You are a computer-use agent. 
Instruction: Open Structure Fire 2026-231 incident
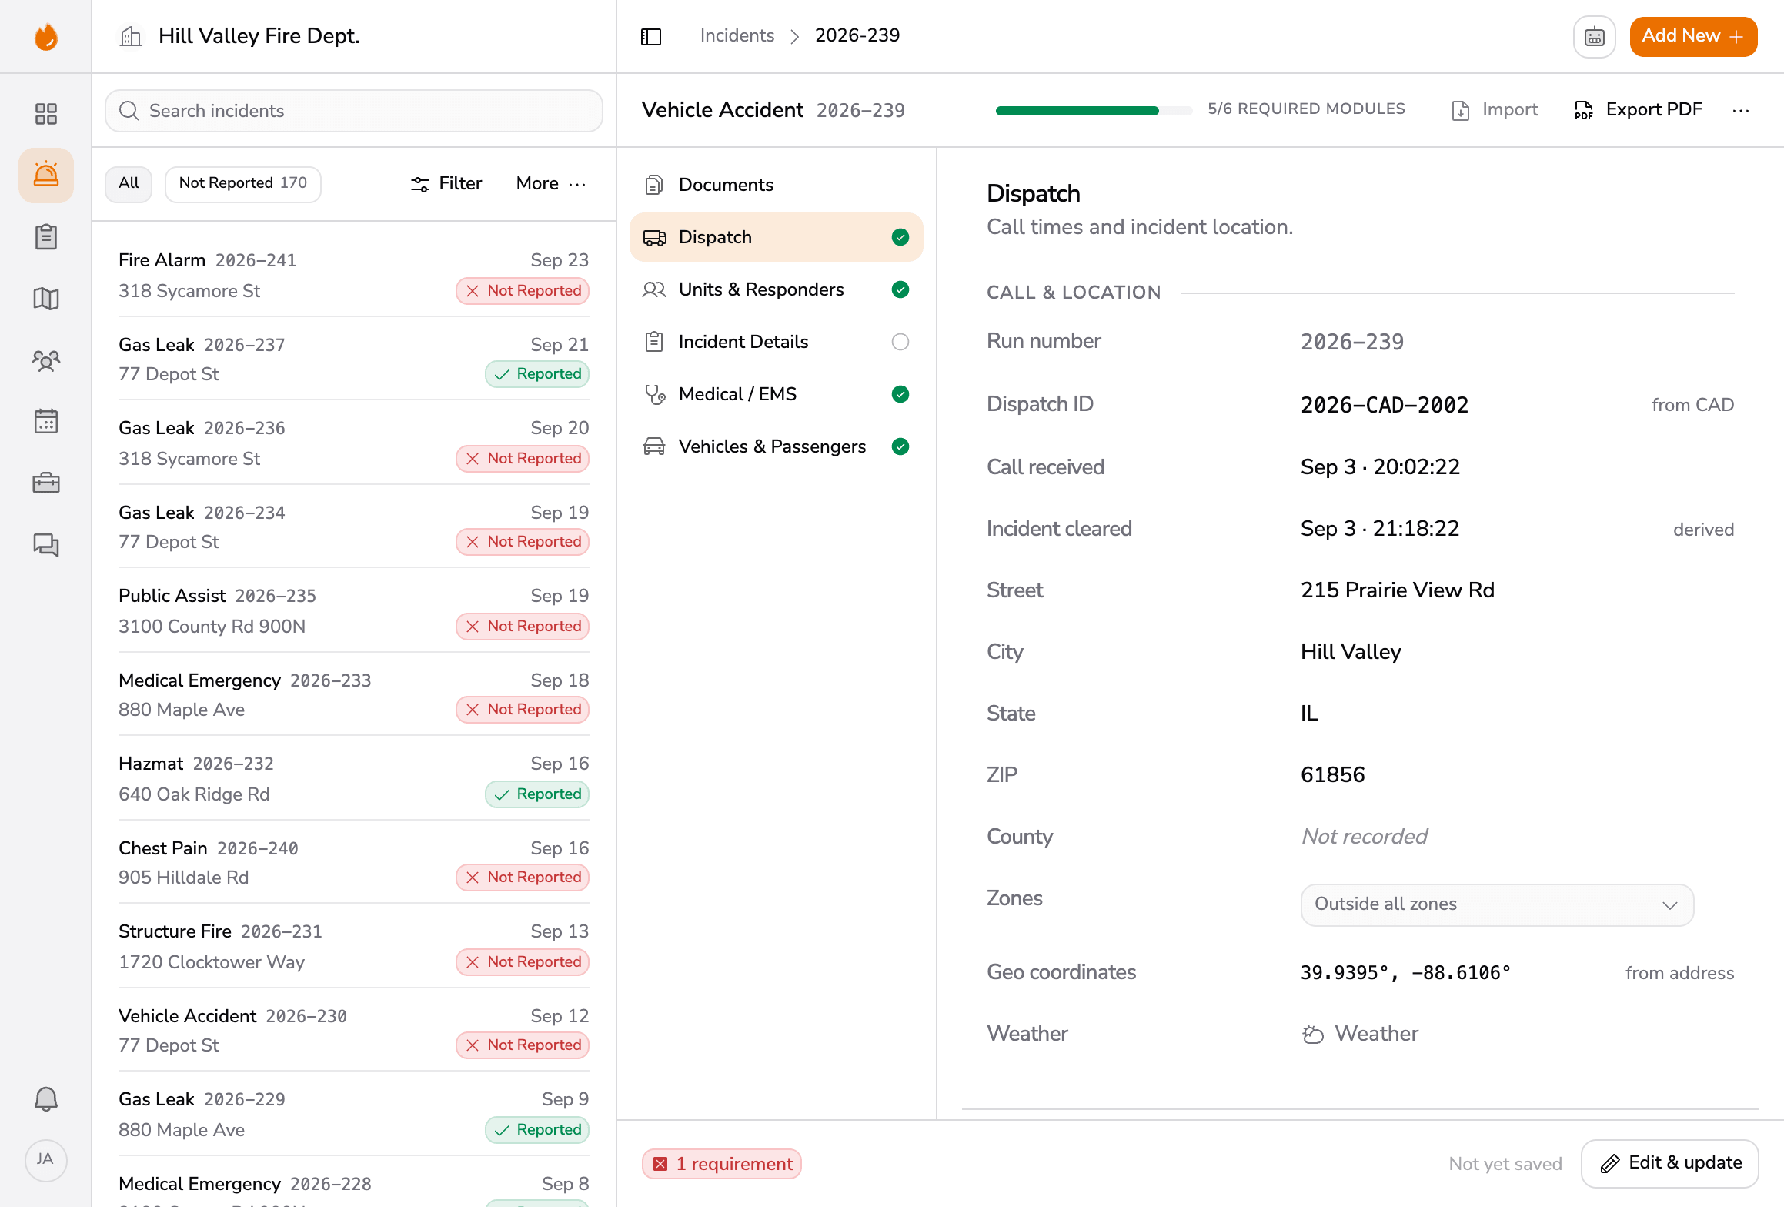(x=353, y=946)
